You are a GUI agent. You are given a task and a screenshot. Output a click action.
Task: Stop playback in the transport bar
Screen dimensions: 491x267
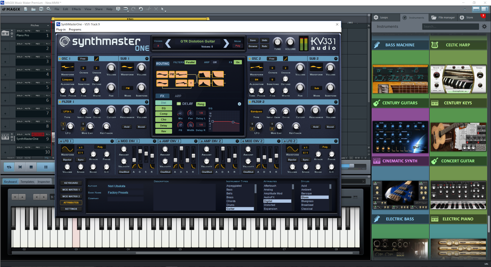tap(31, 167)
